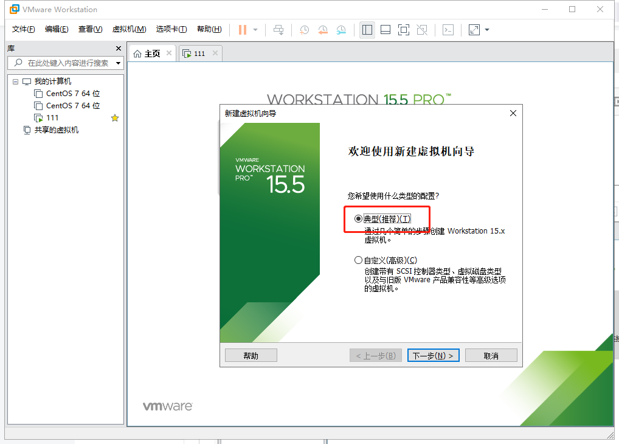
Task: Close the 主页 tab
Action: tap(169, 53)
